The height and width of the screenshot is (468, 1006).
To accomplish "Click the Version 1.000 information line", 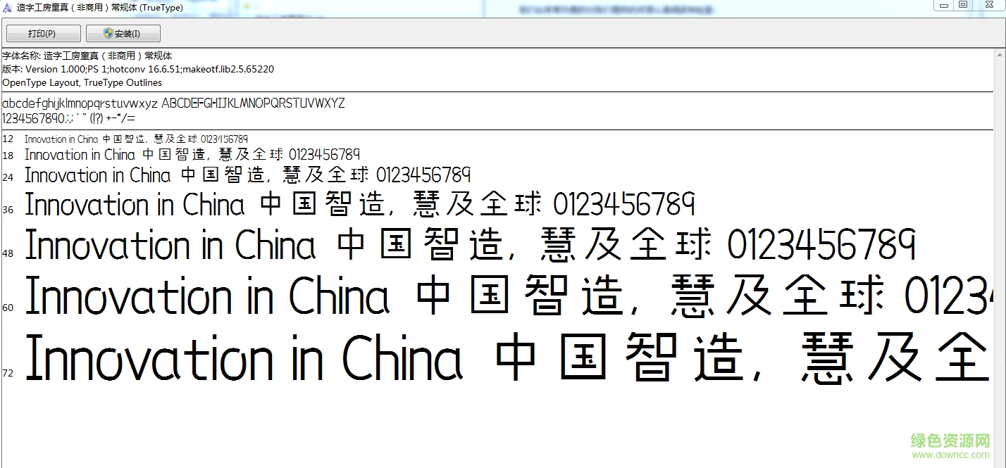I will click(138, 69).
